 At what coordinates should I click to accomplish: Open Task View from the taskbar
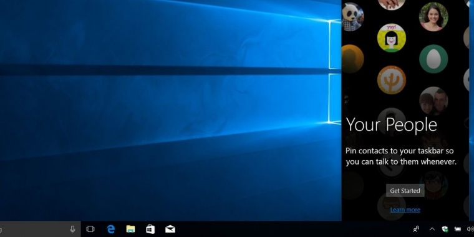pos(90,229)
